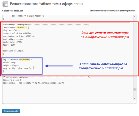Click the '.attachment-thumbnail {' selector line
The width and height of the screenshot is (139, 116).
point(16,27)
